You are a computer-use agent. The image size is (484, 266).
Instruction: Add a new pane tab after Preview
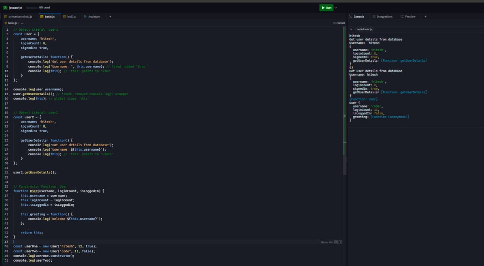[x=425, y=17]
